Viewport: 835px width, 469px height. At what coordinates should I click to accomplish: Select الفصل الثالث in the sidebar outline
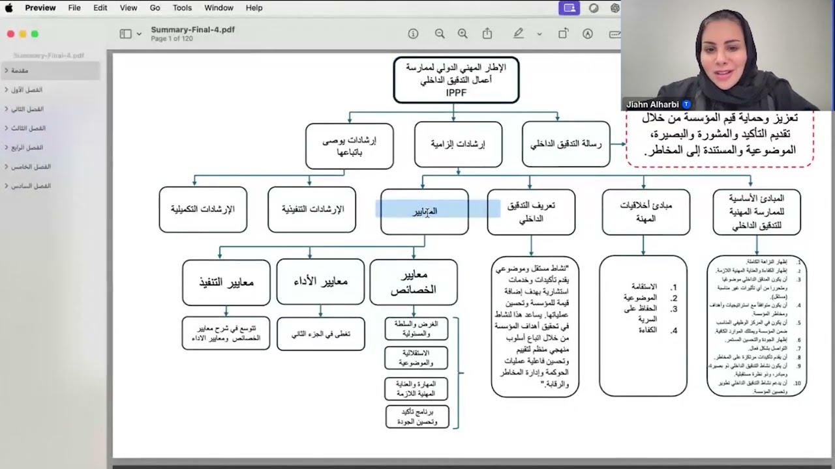click(28, 128)
